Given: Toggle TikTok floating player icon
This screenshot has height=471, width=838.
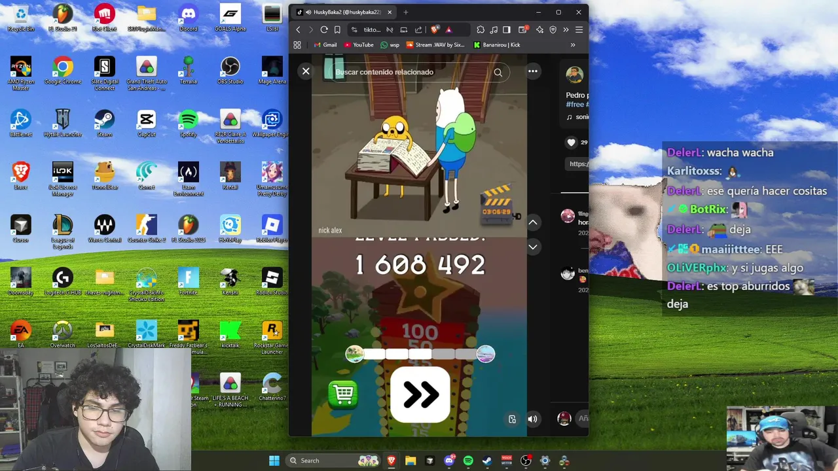Looking at the screenshot, I should 513,419.
